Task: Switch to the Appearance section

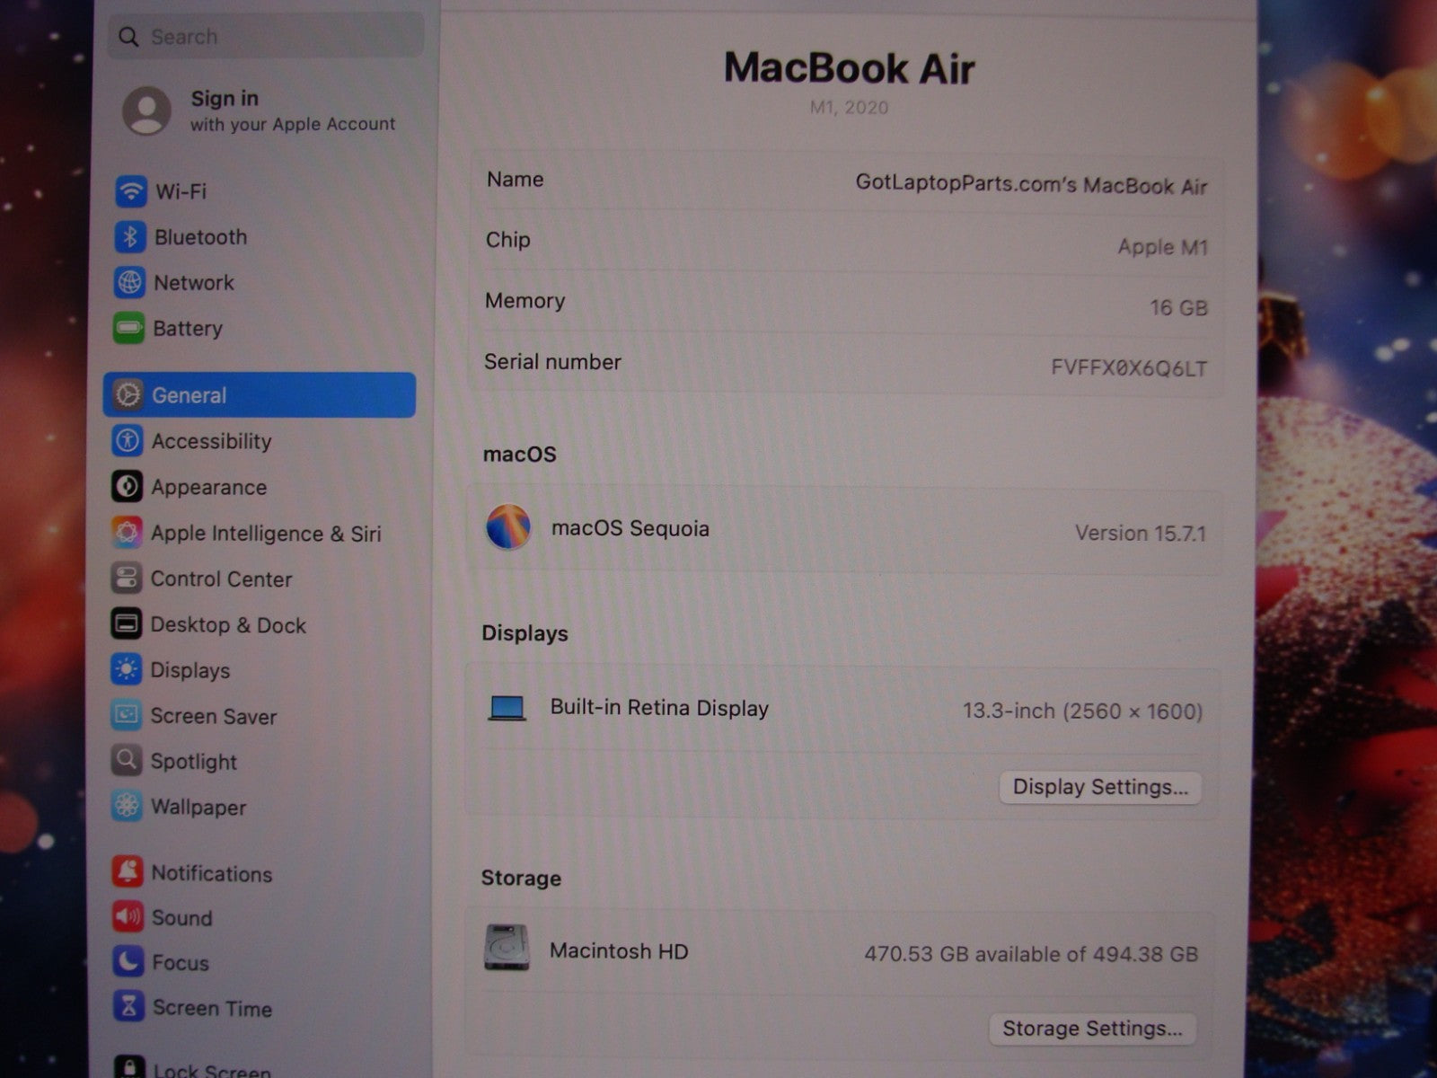Action: tap(208, 487)
